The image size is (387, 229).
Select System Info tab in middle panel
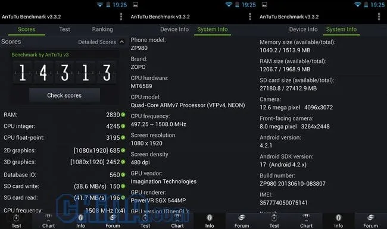[x=213, y=29]
